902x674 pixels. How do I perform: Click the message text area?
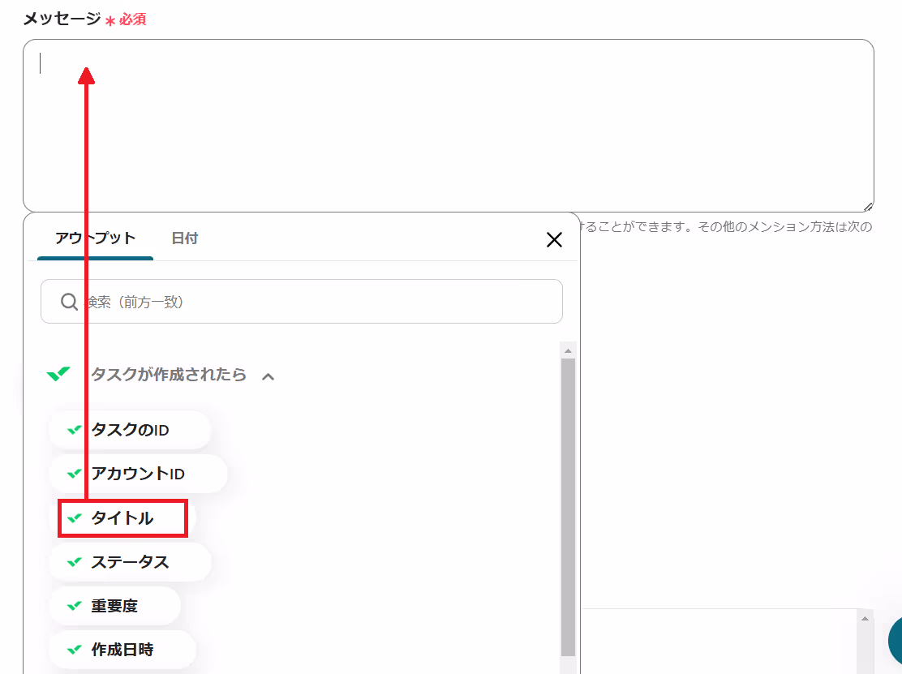[448, 126]
